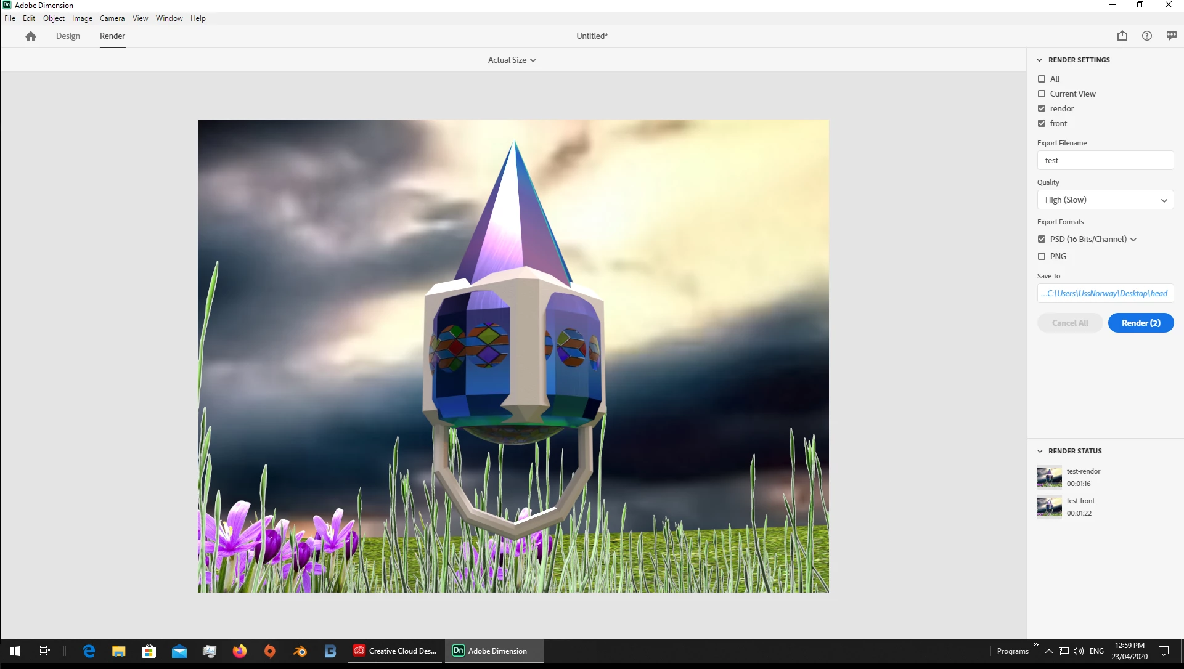Image resolution: width=1184 pixels, height=669 pixels.
Task: Open the Actual Size zoom dropdown
Action: tap(512, 60)
